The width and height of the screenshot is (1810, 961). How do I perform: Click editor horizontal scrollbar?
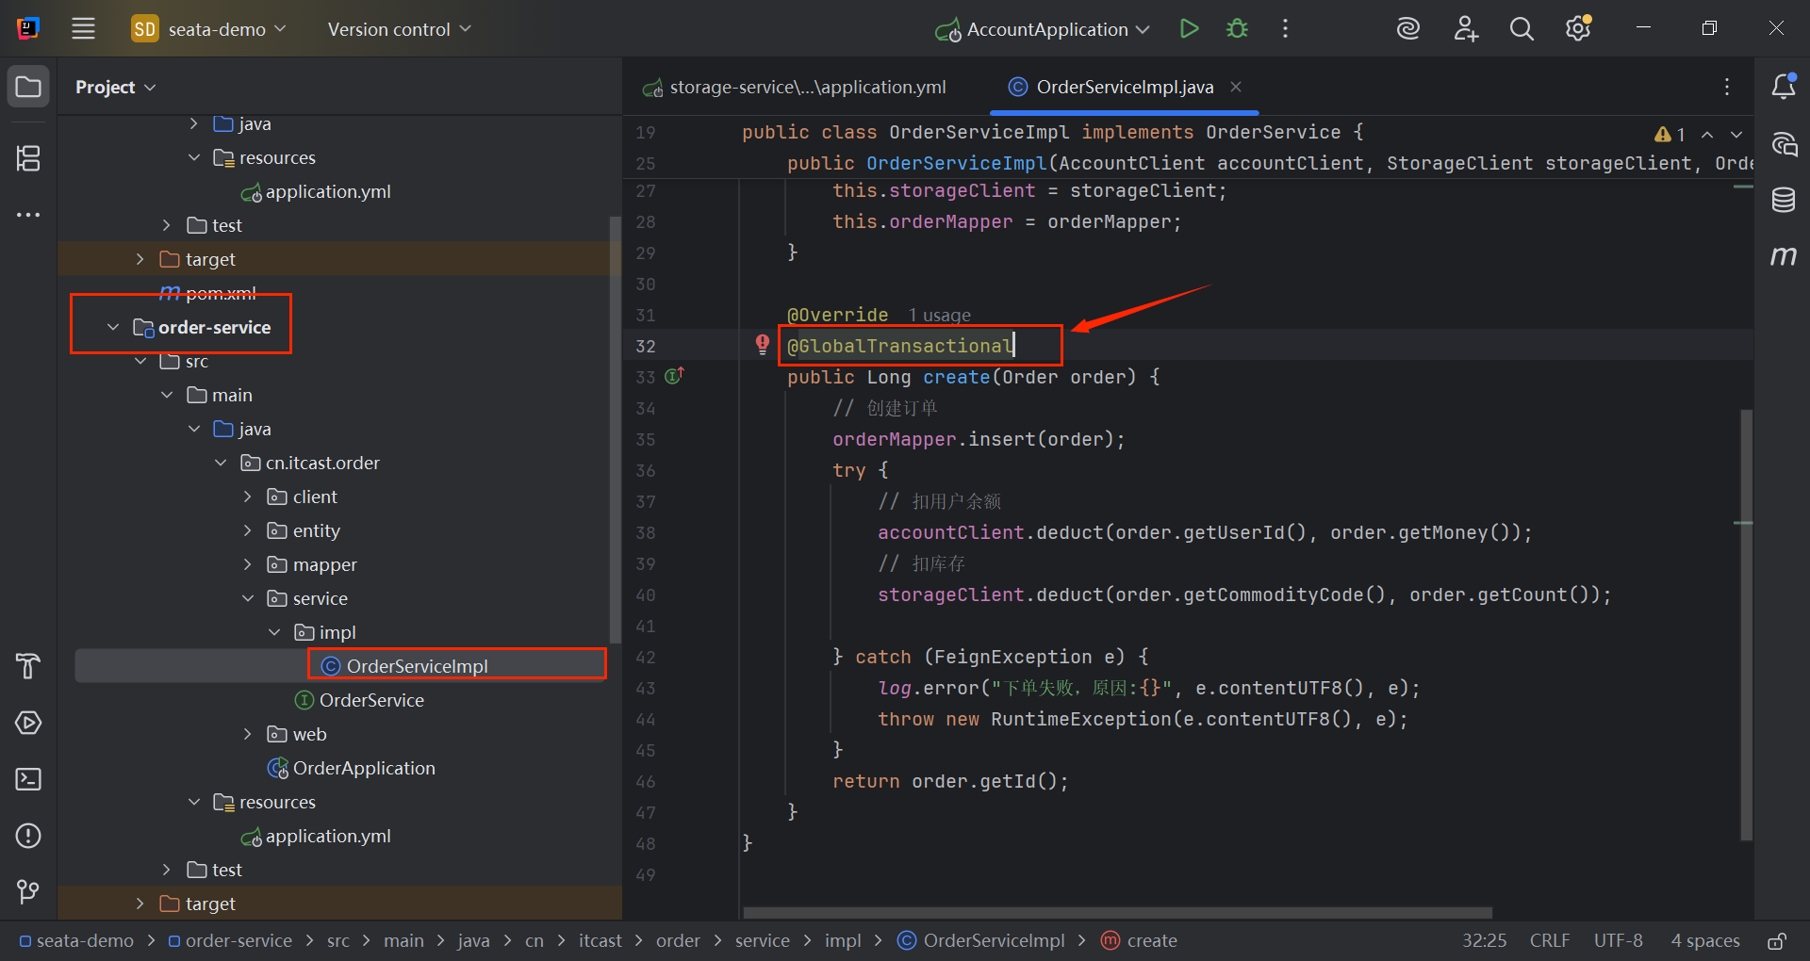[1117, 913]
